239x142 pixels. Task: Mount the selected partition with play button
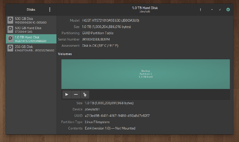click(x=67, y=94)
